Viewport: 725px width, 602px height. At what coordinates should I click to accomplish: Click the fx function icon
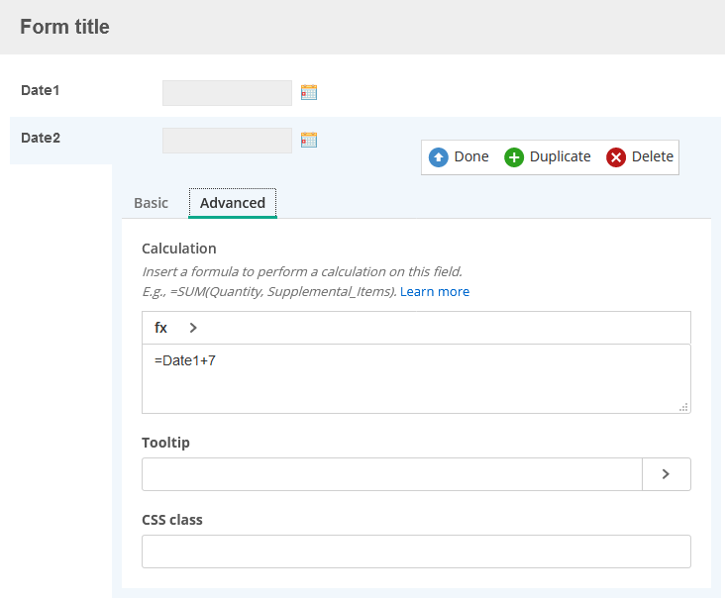click(160, 328)
